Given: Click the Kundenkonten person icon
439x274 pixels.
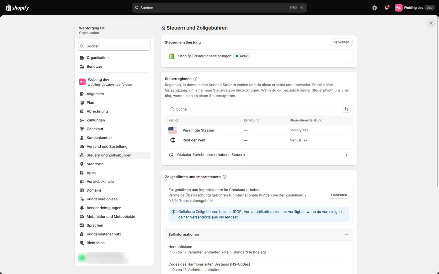Looking at the screenshot, I should [x=82, y=138].
